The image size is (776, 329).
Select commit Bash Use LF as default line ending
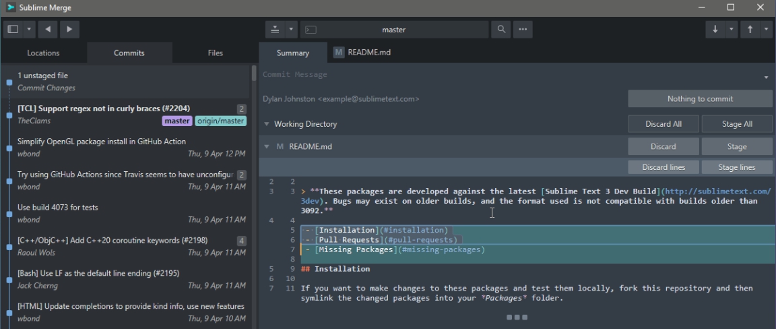pyautogui.click(x=126, y=280)
